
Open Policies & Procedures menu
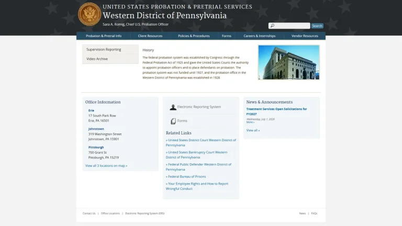coord(194,36)
